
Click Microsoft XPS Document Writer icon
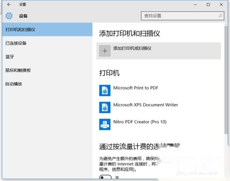105,107
